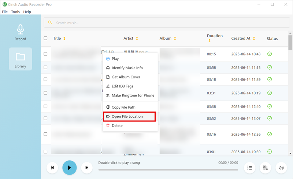Open the Library folder panel
This screenshot has width=293, height=179.
tap(20, 59)
